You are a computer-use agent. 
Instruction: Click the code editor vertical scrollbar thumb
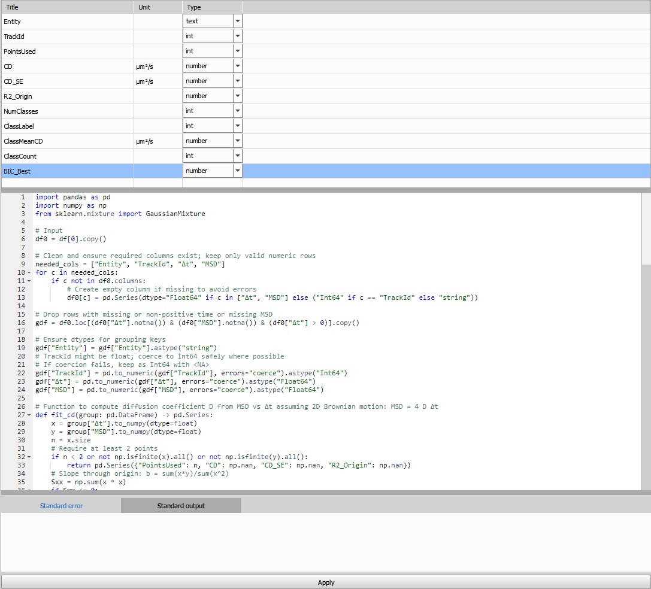click(x=646, y=228)
